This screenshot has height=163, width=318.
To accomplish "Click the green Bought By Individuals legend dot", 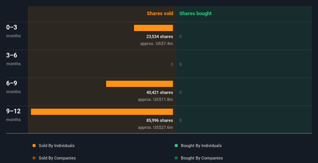I will [176, 146].
